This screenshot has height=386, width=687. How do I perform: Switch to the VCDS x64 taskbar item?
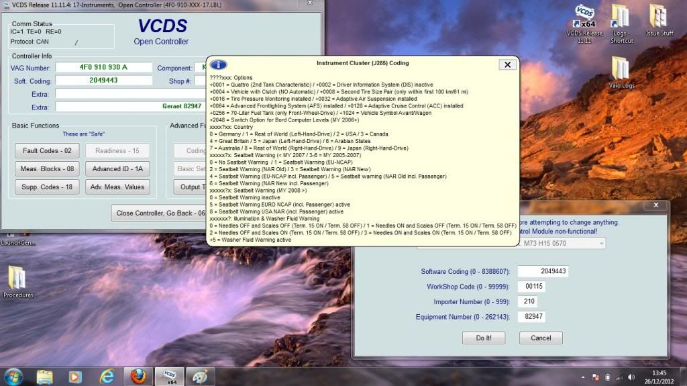(x=170, y=377)
